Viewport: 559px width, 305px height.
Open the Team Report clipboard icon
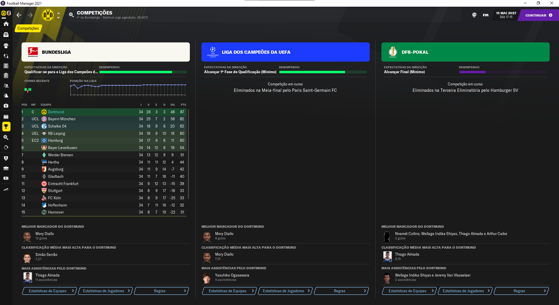(x=6, y=76)
